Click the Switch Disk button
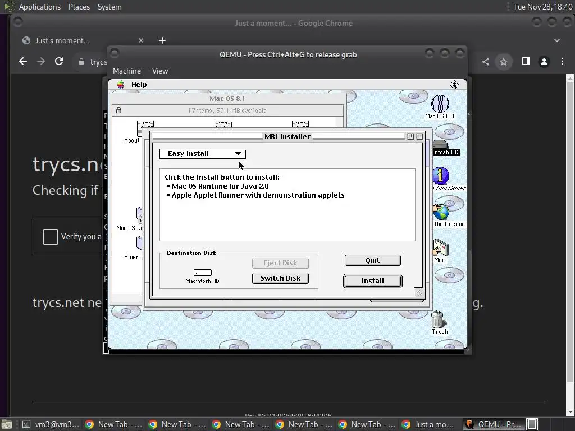 click(x=280, y=278)
